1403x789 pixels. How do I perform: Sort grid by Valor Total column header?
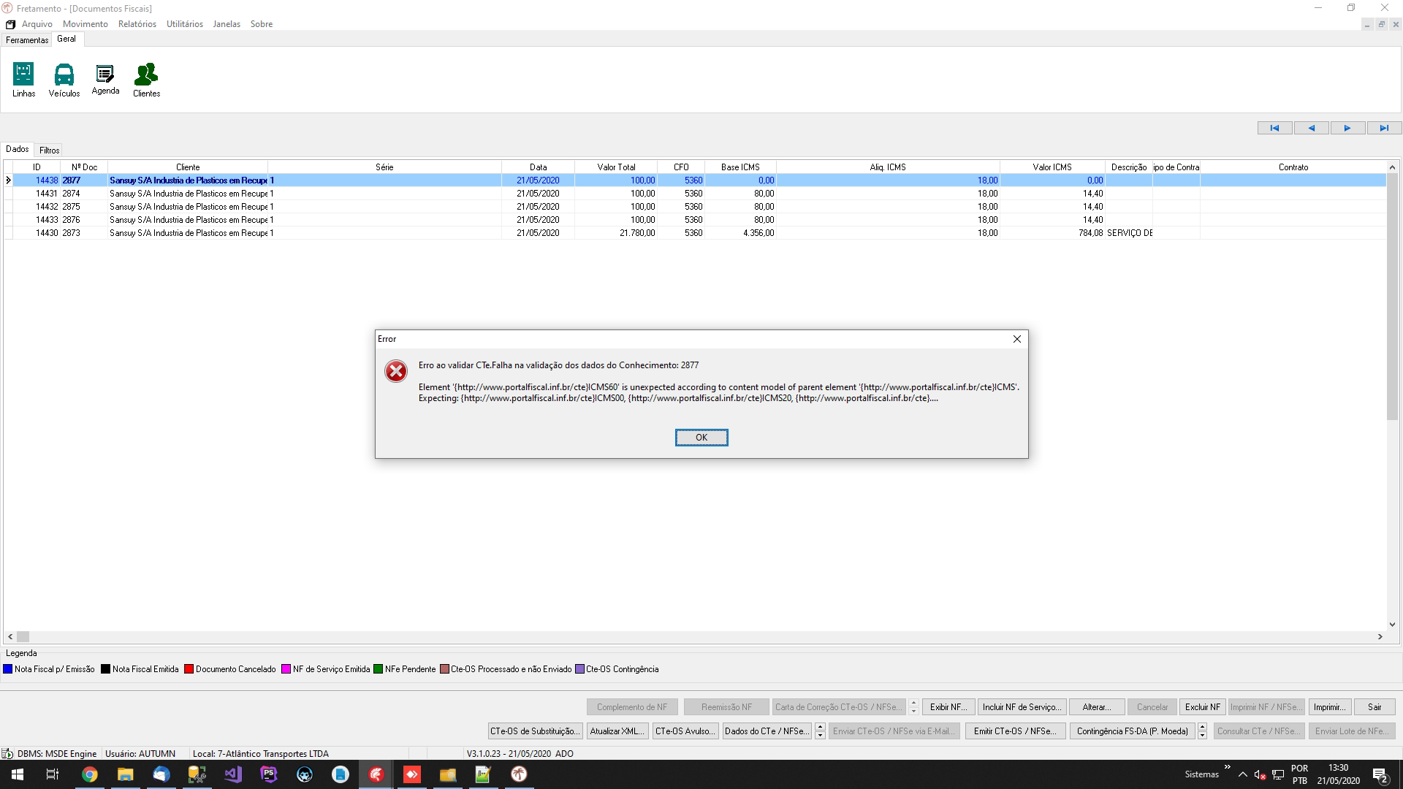(616, 167)
